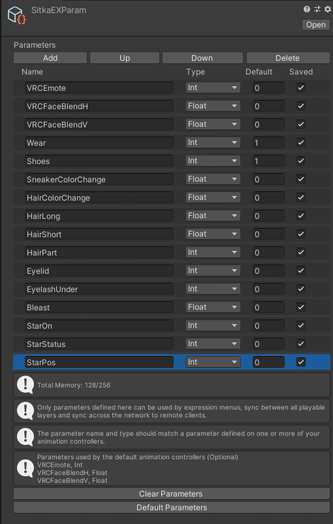The height and width of the screenshot is (524, 333).
Task: Open the inspector help icon
Action: click(307, 9)
